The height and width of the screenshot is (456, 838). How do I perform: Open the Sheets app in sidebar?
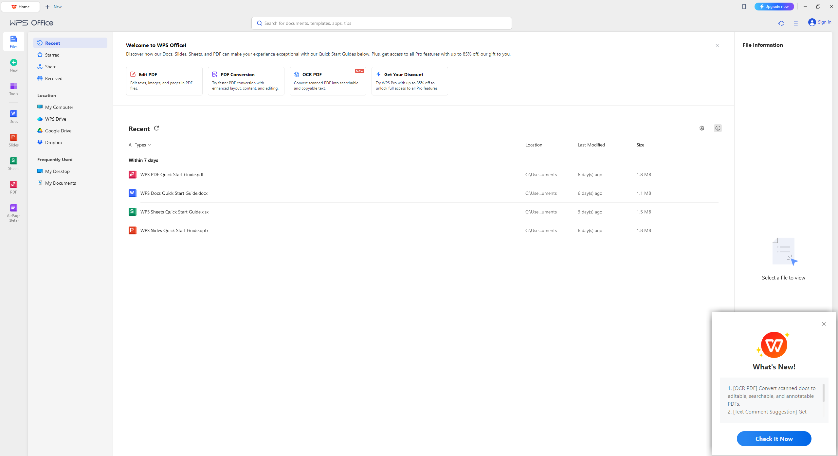click(13, 163)
